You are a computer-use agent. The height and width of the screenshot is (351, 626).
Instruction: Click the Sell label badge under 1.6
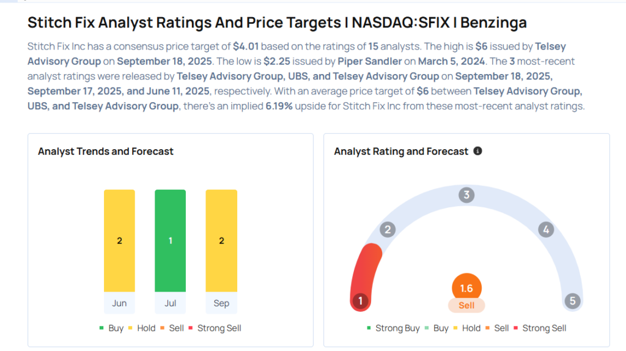(466, 305)
